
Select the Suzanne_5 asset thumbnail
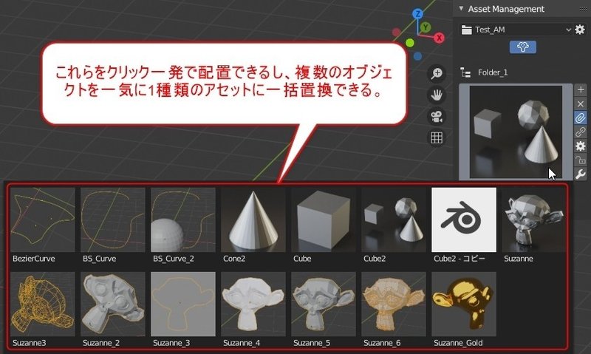(x=324, y=304)
